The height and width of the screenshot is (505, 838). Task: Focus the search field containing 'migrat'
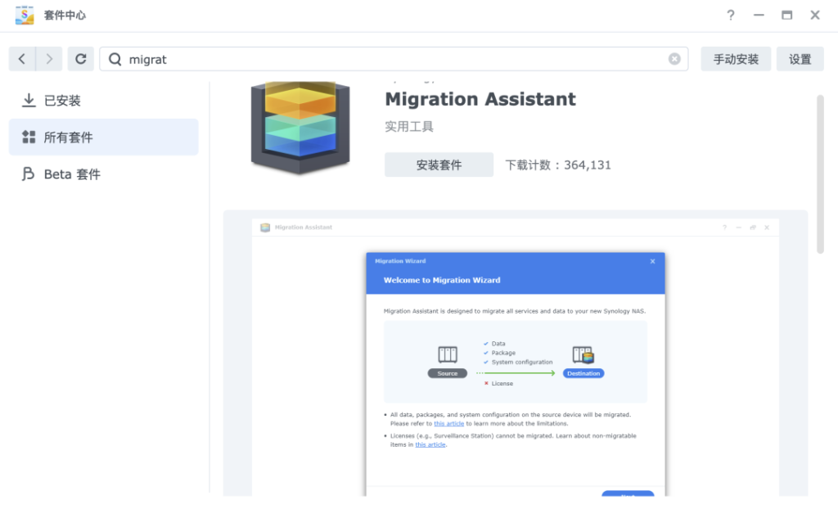(393, 59)
